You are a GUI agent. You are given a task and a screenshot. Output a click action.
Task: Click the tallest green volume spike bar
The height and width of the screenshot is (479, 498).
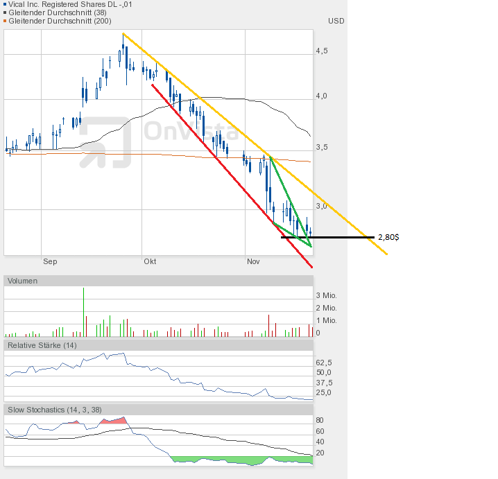pos(83,312)
